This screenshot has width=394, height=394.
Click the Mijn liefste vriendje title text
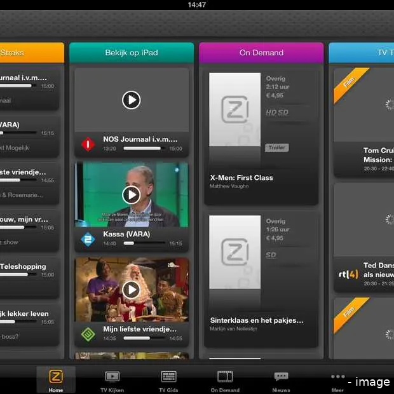pyautogui.click(x=140, y=329)
